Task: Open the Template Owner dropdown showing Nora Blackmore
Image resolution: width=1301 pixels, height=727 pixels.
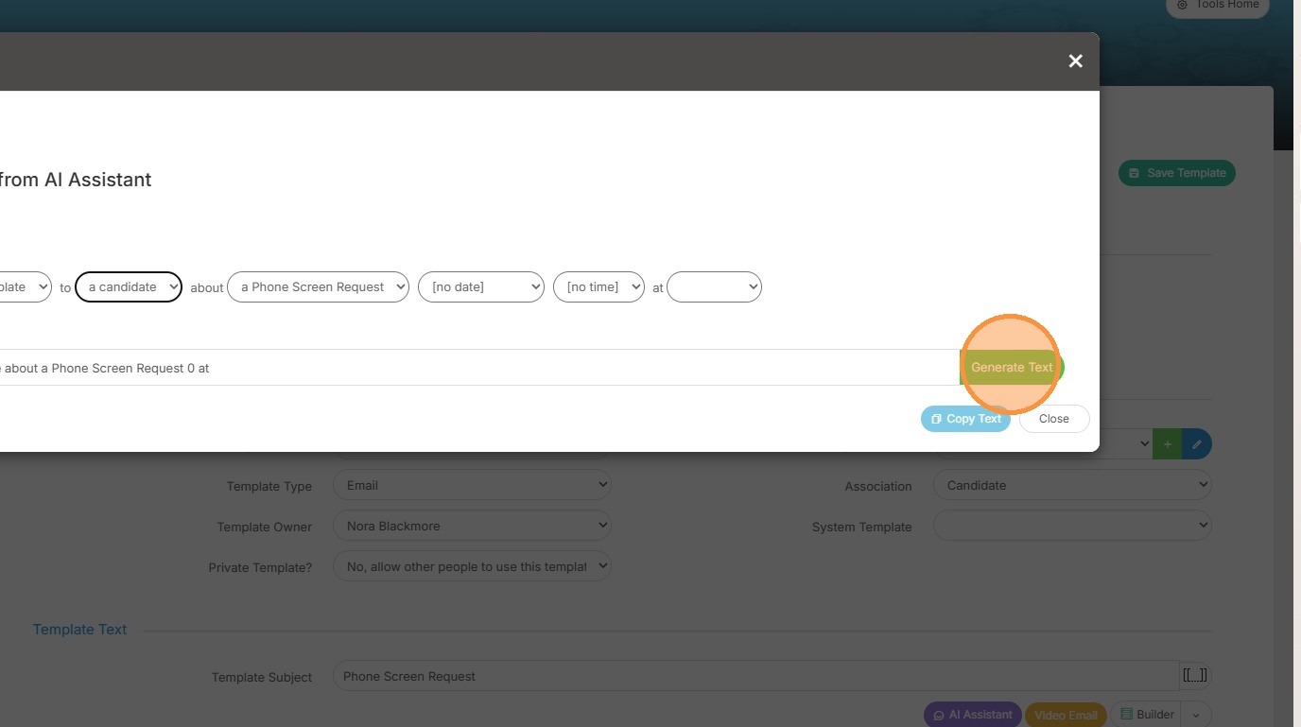Action: tap(472, 526)
